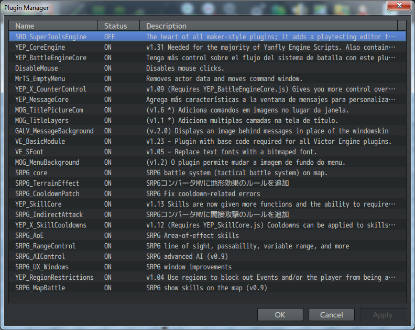
Task: Select the SRPG_IndirectAttack plugin
Action: coord(207,214)
